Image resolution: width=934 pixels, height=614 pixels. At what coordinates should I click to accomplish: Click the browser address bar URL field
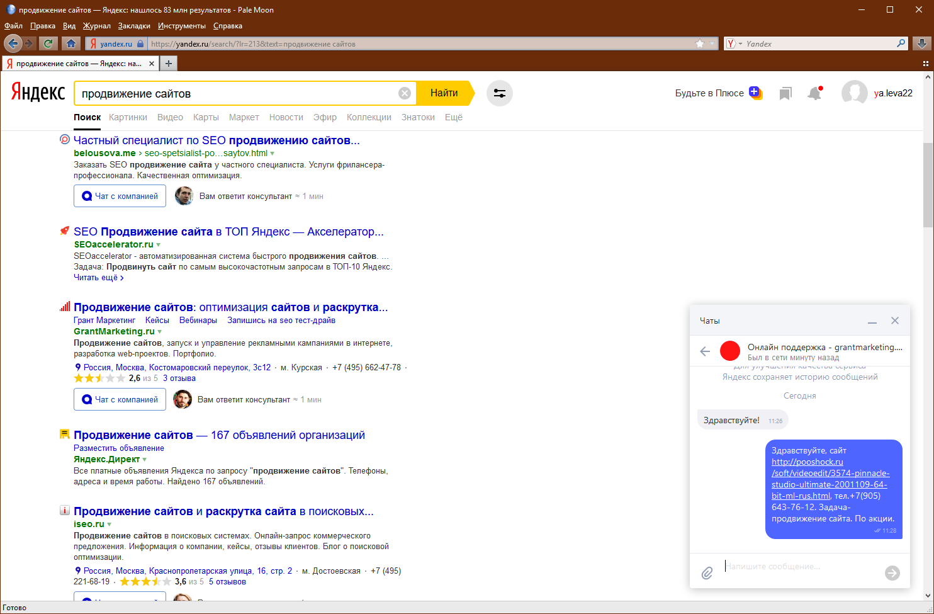[x=420, y=43]
